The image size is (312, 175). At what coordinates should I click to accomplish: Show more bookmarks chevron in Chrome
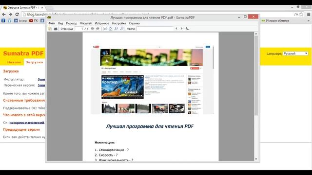point(309,20)
